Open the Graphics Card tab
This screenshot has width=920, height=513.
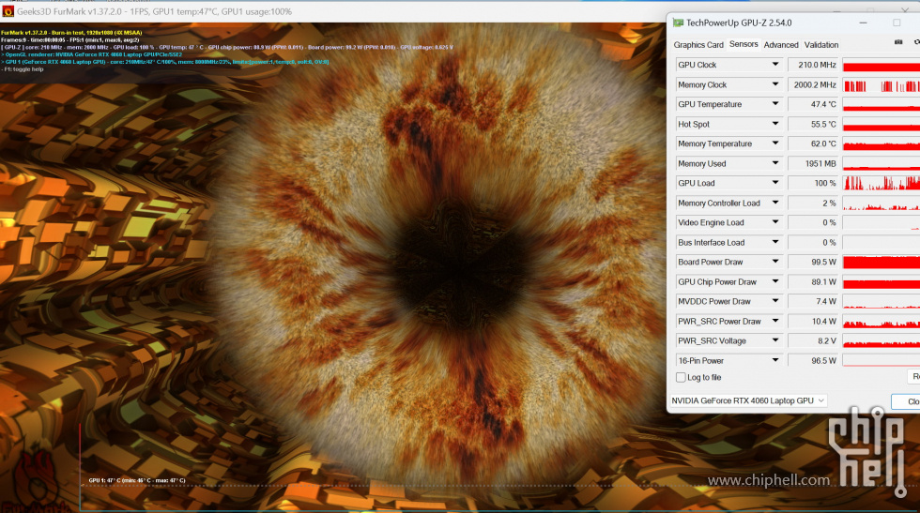(698, 45)
